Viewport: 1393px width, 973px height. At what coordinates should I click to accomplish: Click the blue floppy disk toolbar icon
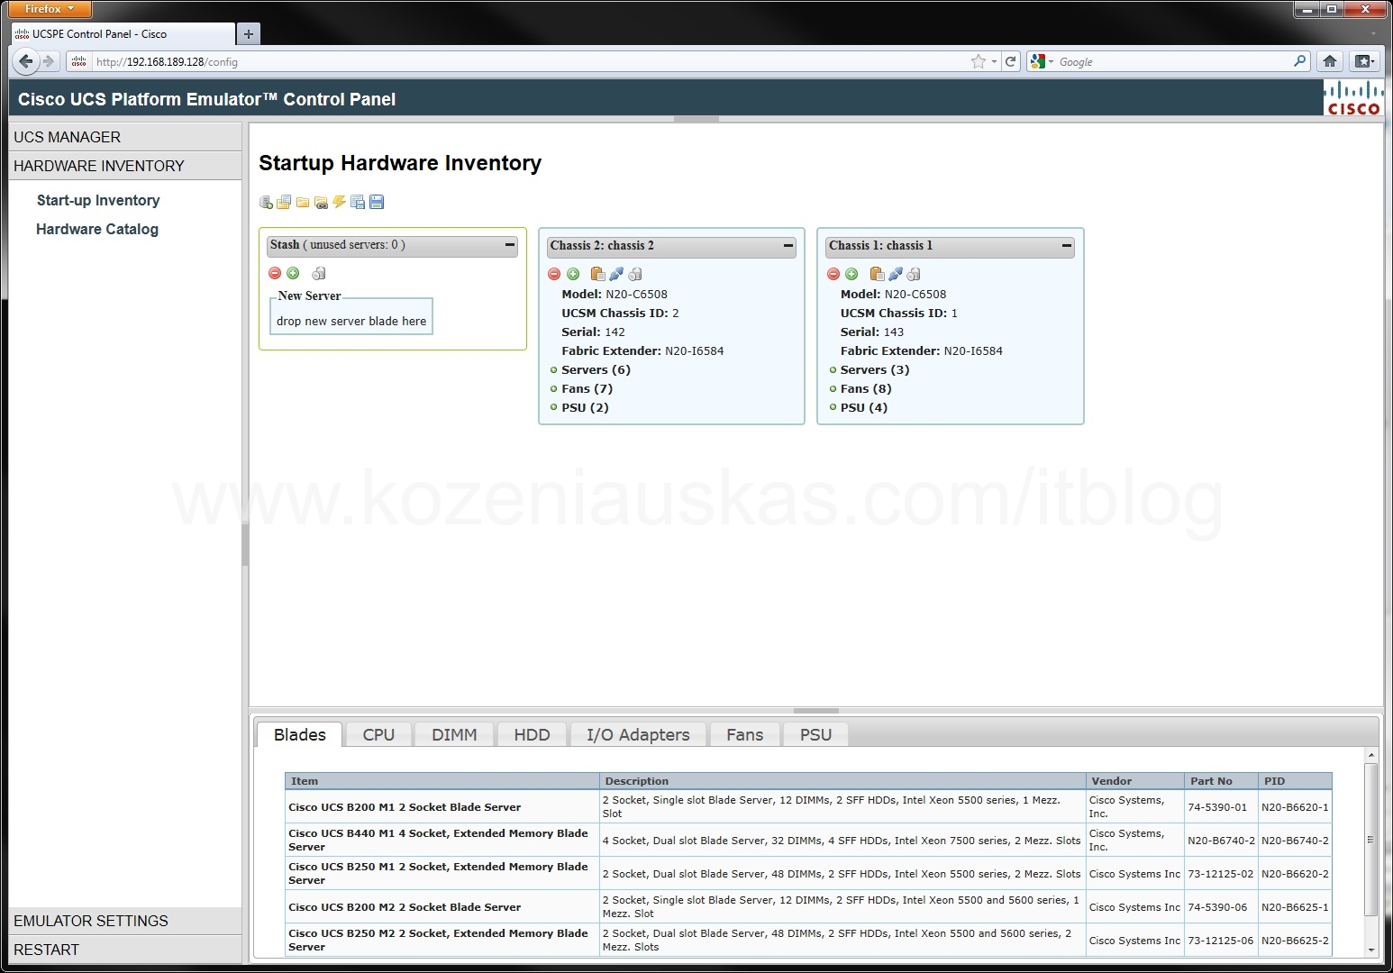[377, 202]
